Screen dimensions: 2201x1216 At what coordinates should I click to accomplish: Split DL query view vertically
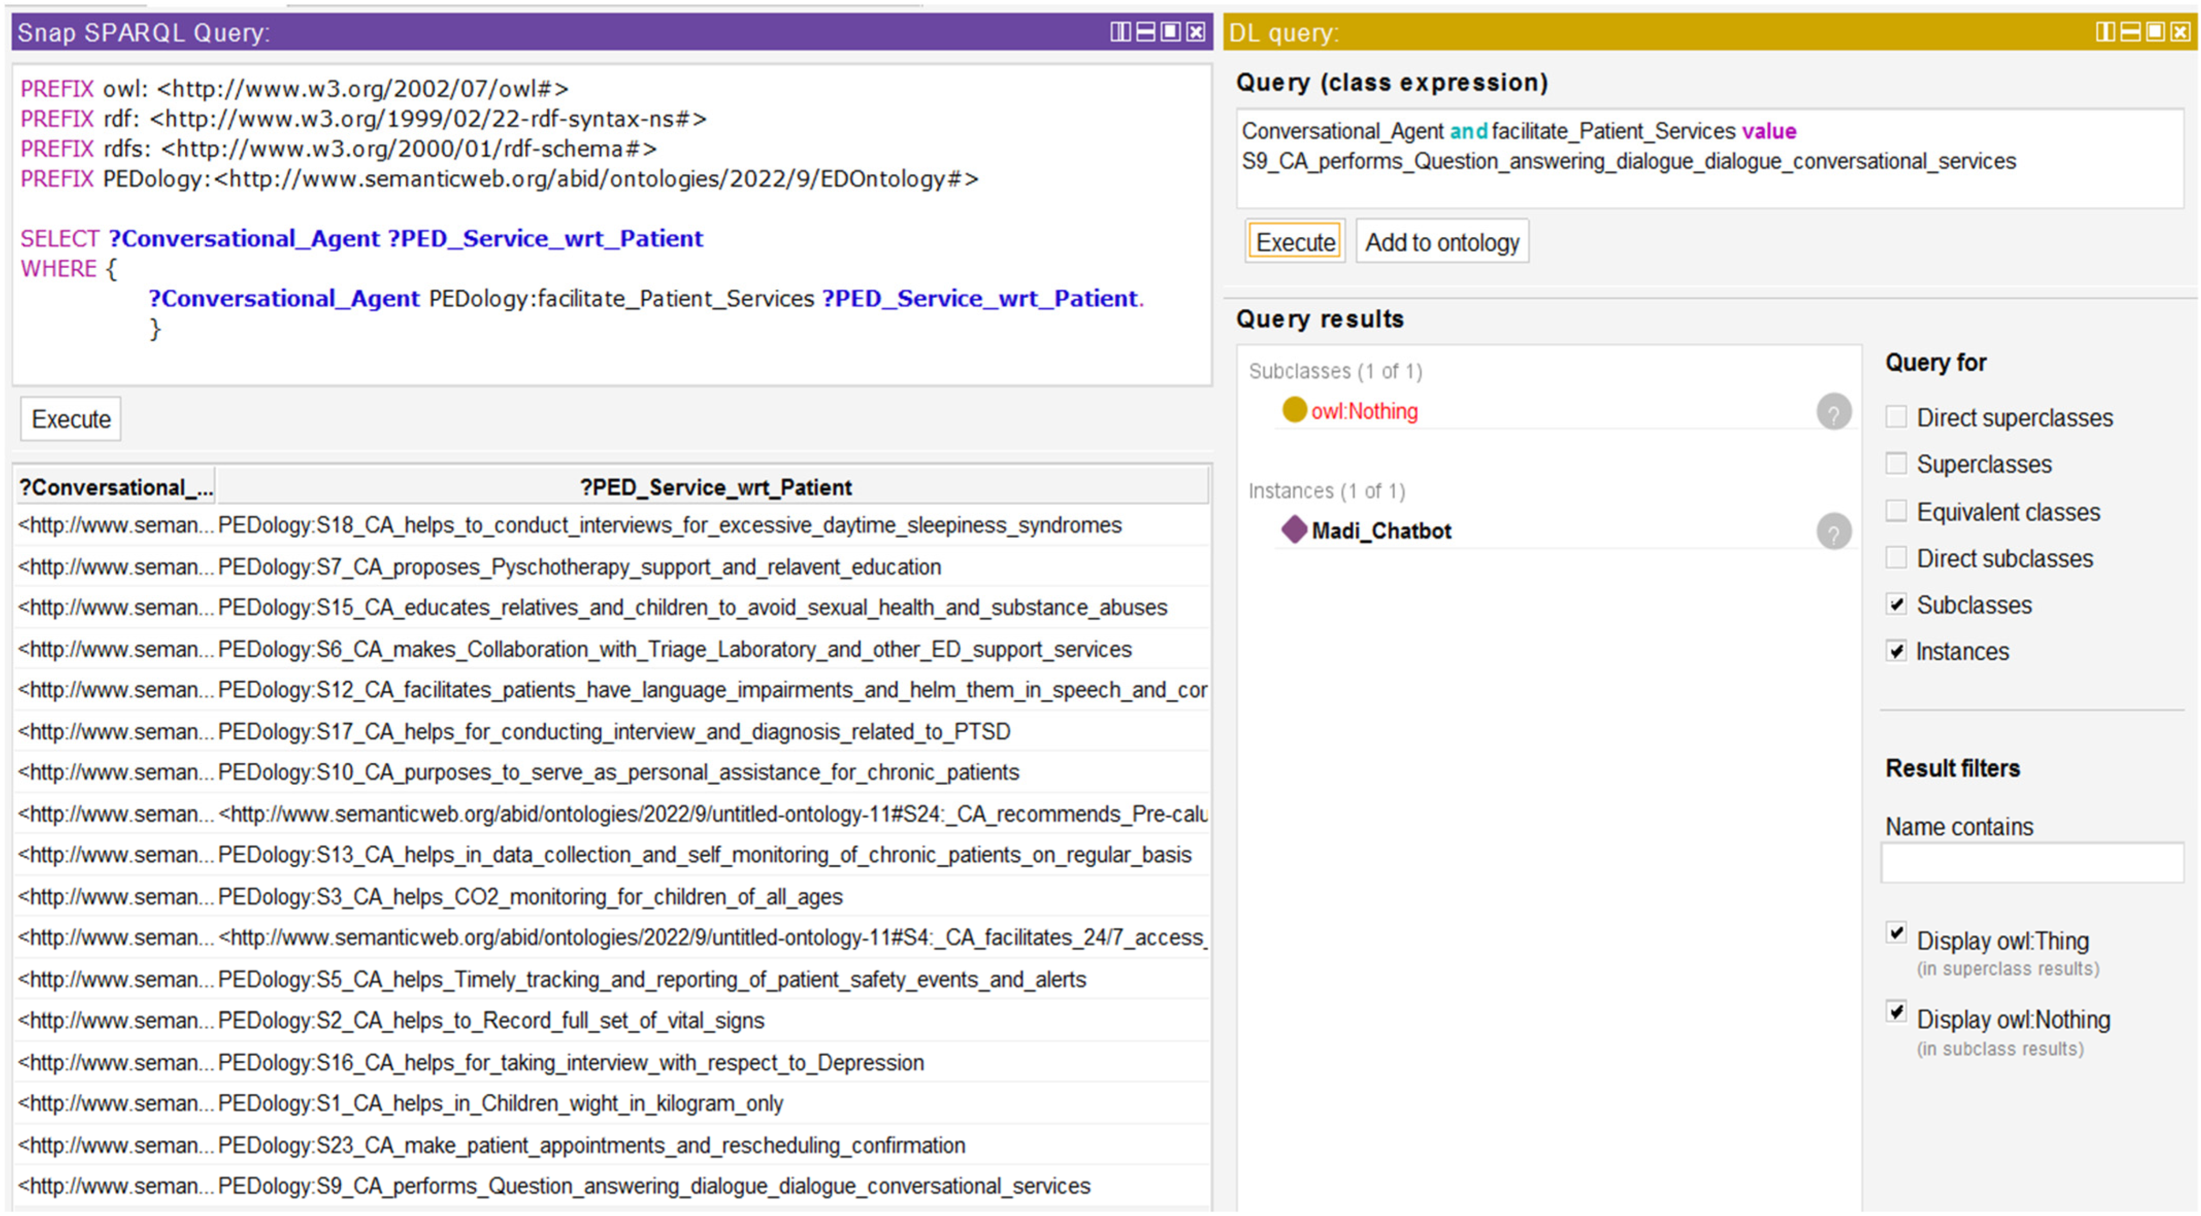pos(2106,33)
